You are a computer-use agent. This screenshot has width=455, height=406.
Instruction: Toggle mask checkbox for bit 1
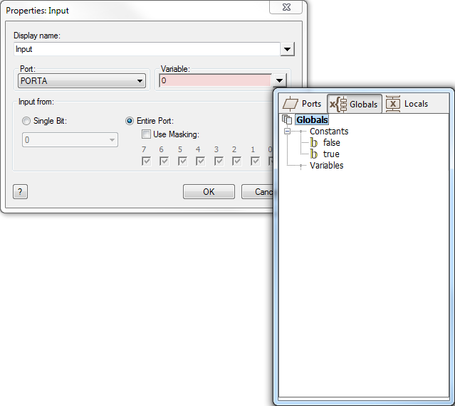(255, 161)
